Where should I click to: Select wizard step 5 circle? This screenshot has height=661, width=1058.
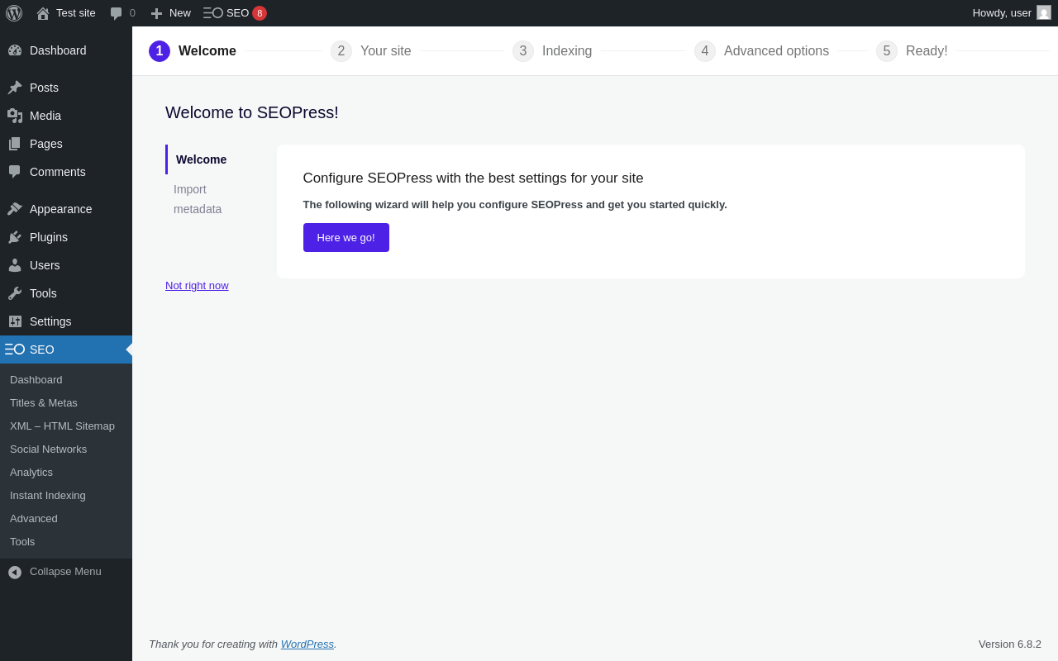point(887,51)
